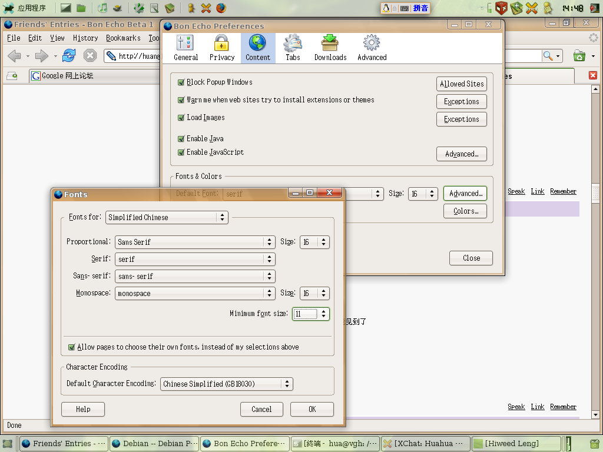Open the File menu in browser
The width and height of the screenshot is (603, 452).
[x=14, y=38]
